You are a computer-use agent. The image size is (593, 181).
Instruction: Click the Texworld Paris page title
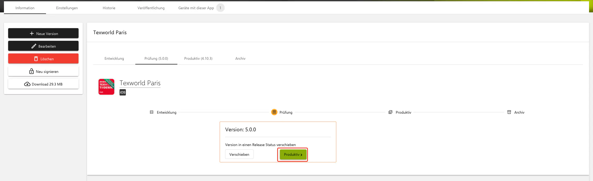110,32
